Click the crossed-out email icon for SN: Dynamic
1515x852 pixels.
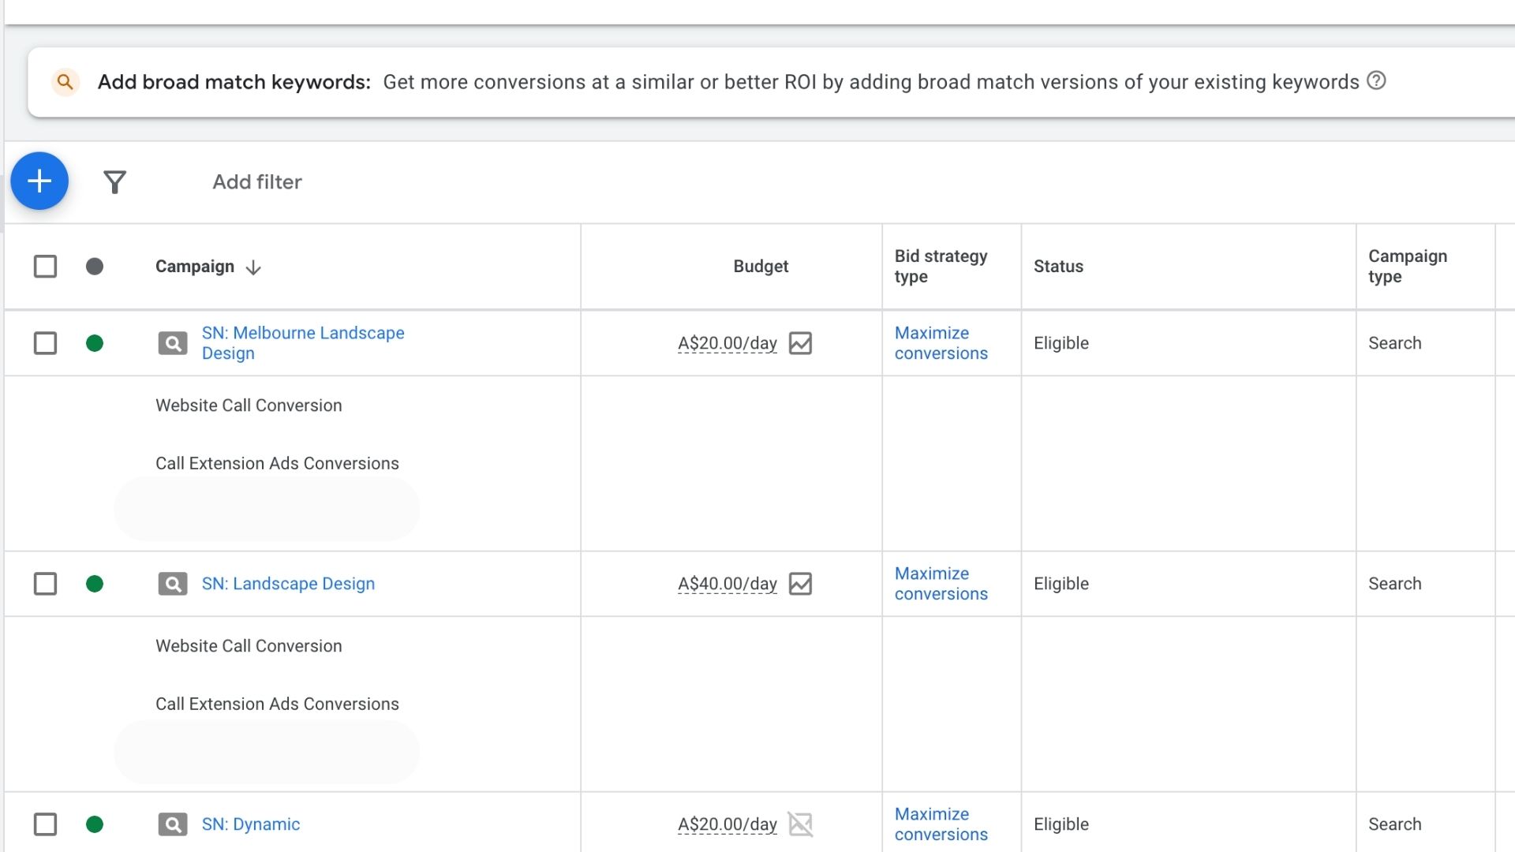pos(800,823)
